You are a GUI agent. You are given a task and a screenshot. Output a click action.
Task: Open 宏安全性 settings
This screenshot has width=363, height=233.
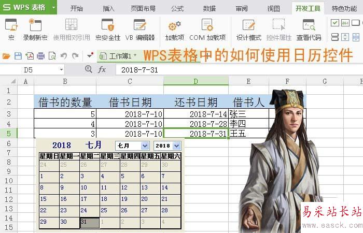[108, 30]
